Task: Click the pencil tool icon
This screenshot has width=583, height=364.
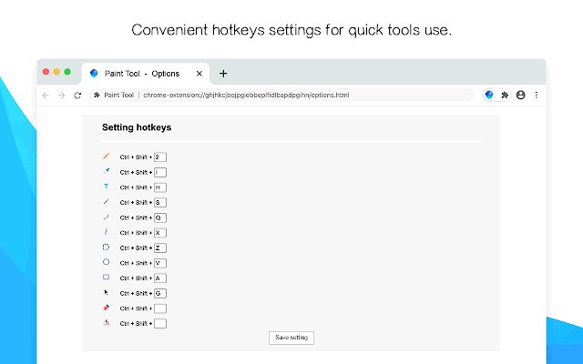Action: coord(106,156)
